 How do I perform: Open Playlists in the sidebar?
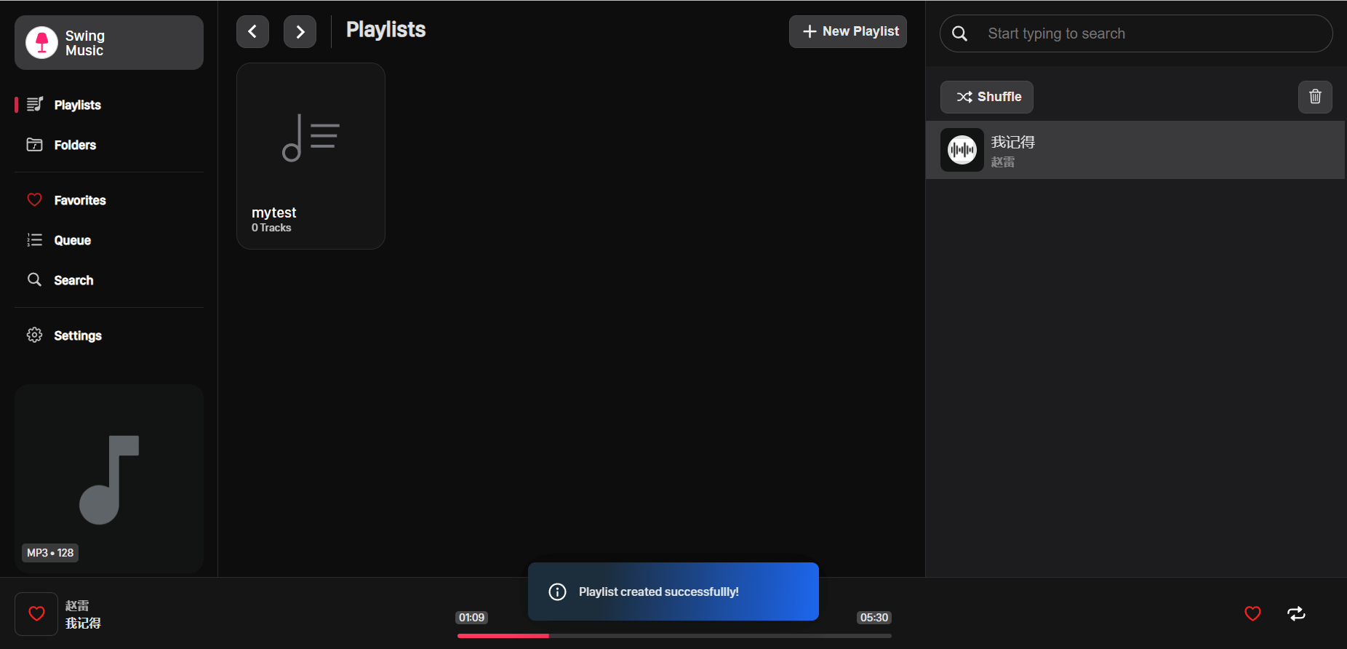[x=77, y=105]
